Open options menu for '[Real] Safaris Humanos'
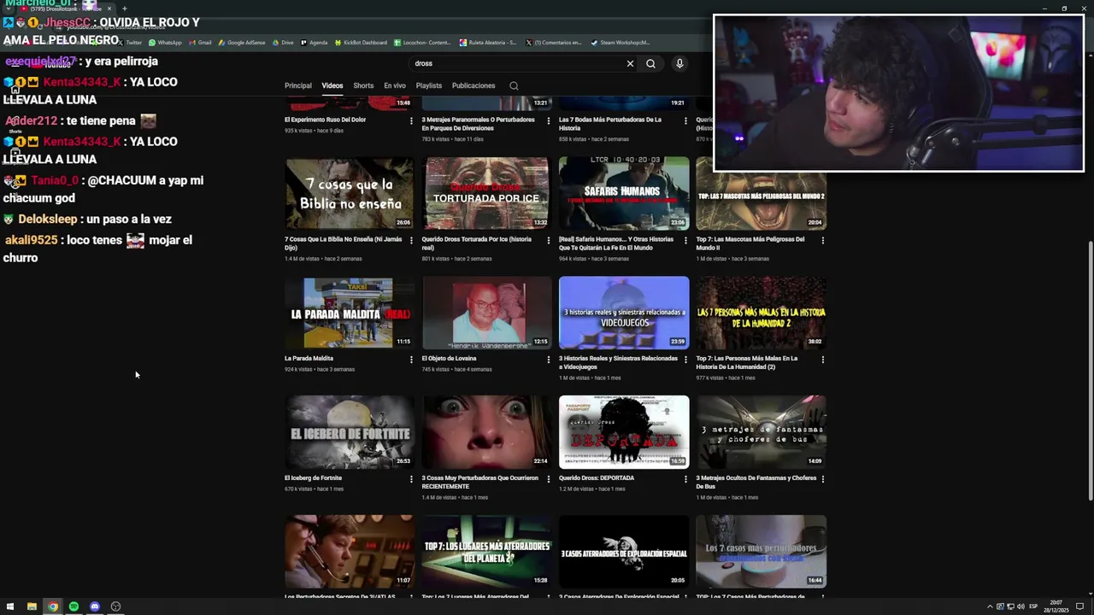1094x615 pixels. point(685,240)
